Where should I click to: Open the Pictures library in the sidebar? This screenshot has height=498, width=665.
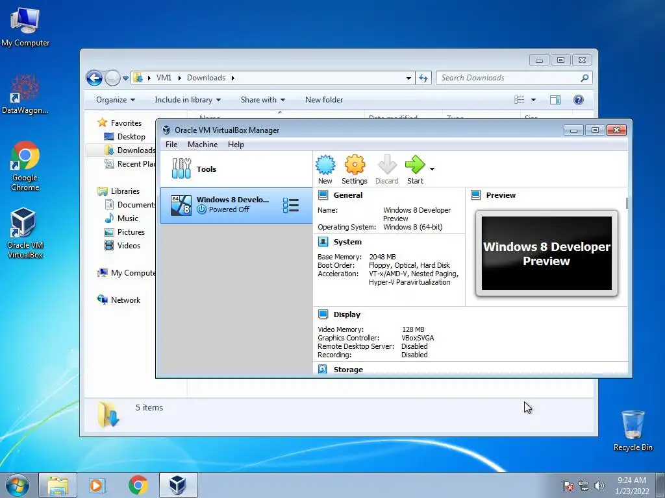point(131,232)
